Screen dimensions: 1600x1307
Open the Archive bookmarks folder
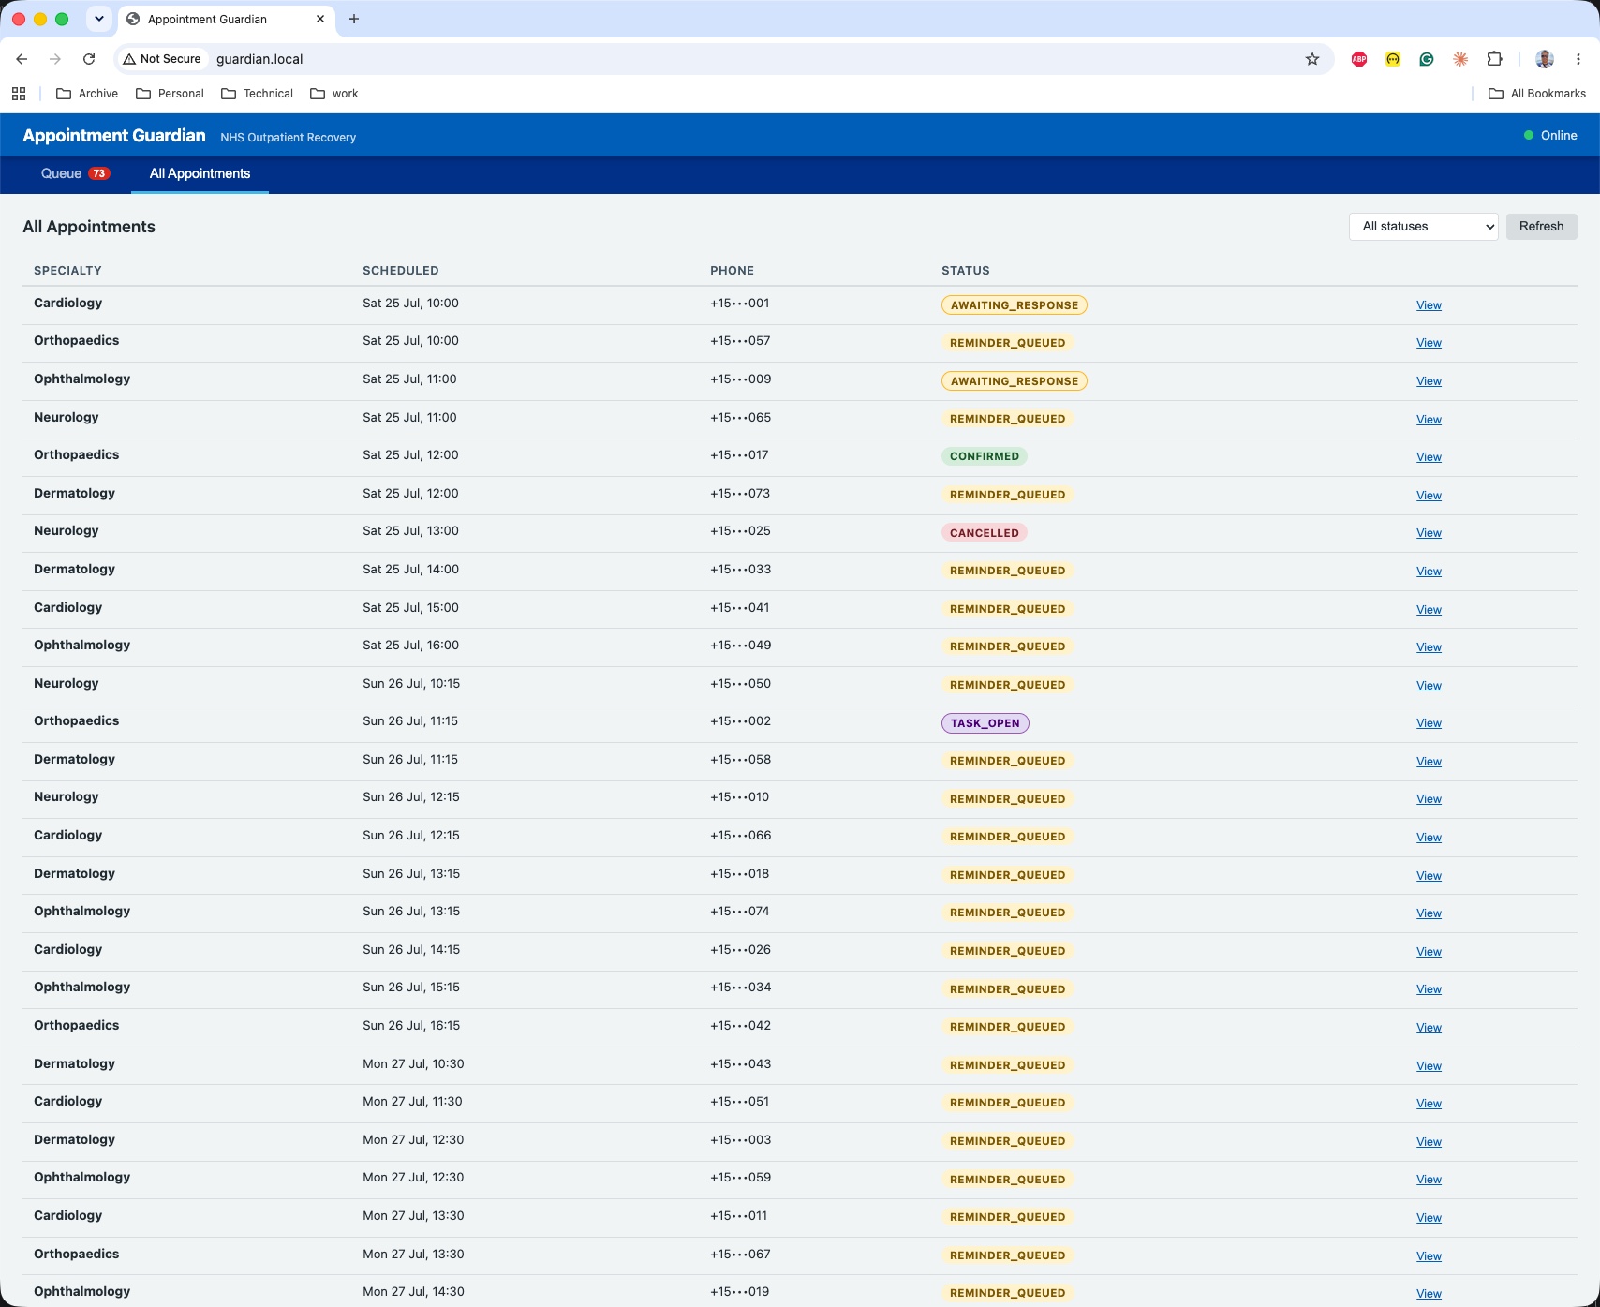click(x=87, y=94)
